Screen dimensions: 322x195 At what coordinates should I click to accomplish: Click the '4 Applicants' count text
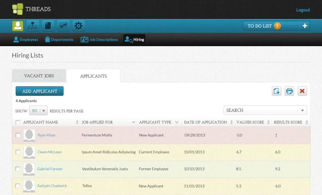coord(26,101)
